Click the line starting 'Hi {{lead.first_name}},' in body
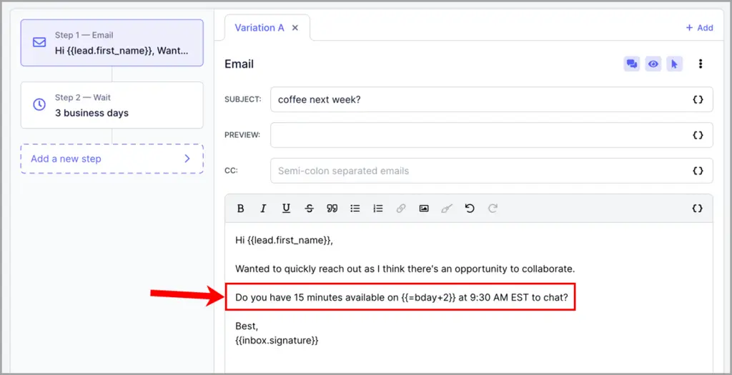The width and height of the screenshot is (732, 375). coord(285,241)
